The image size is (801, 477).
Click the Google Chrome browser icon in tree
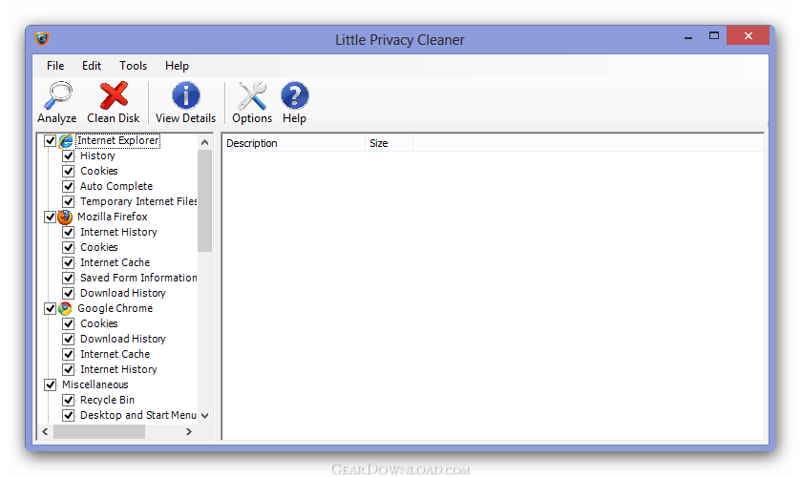[65, 308]
